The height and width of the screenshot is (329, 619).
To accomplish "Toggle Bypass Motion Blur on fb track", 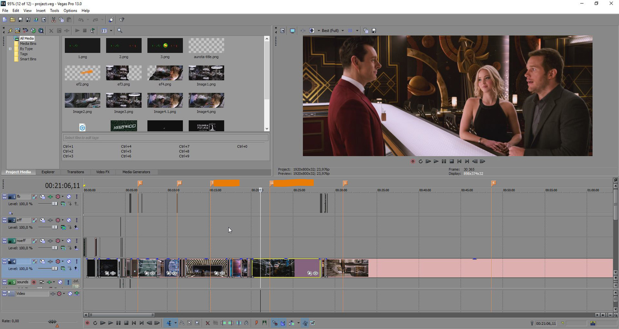I will [x=35, y=197].
